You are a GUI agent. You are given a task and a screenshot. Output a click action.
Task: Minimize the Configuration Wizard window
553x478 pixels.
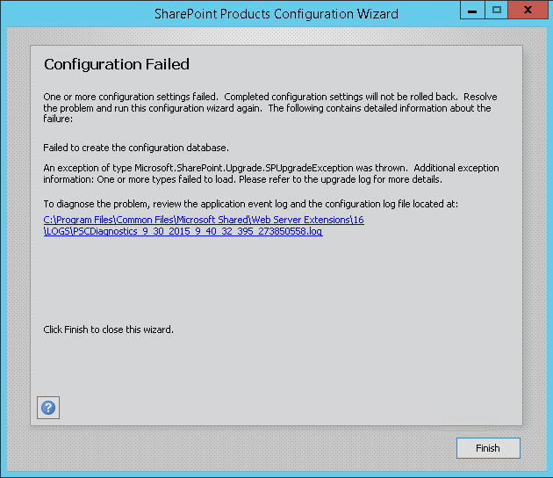472,10
